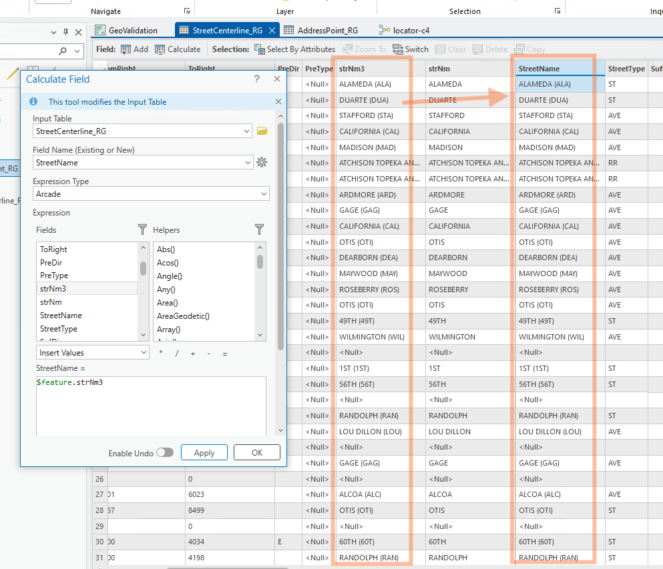Open the Calculate Field help icon
The image size is (663, 569).
coord(257,79)
